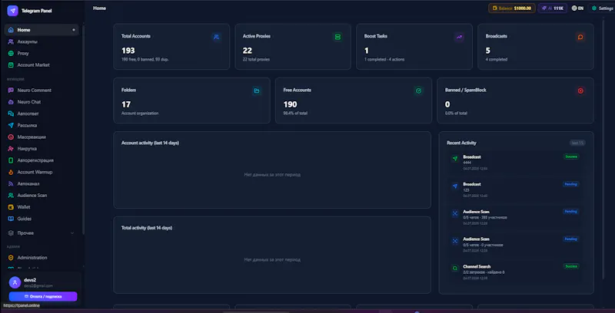Click the Накрутка user-plus icon
This screenshot has height=313, width=615.
click(x=11, y=149)
